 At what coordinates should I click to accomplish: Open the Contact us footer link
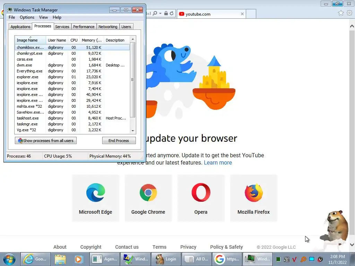(127, 247)
